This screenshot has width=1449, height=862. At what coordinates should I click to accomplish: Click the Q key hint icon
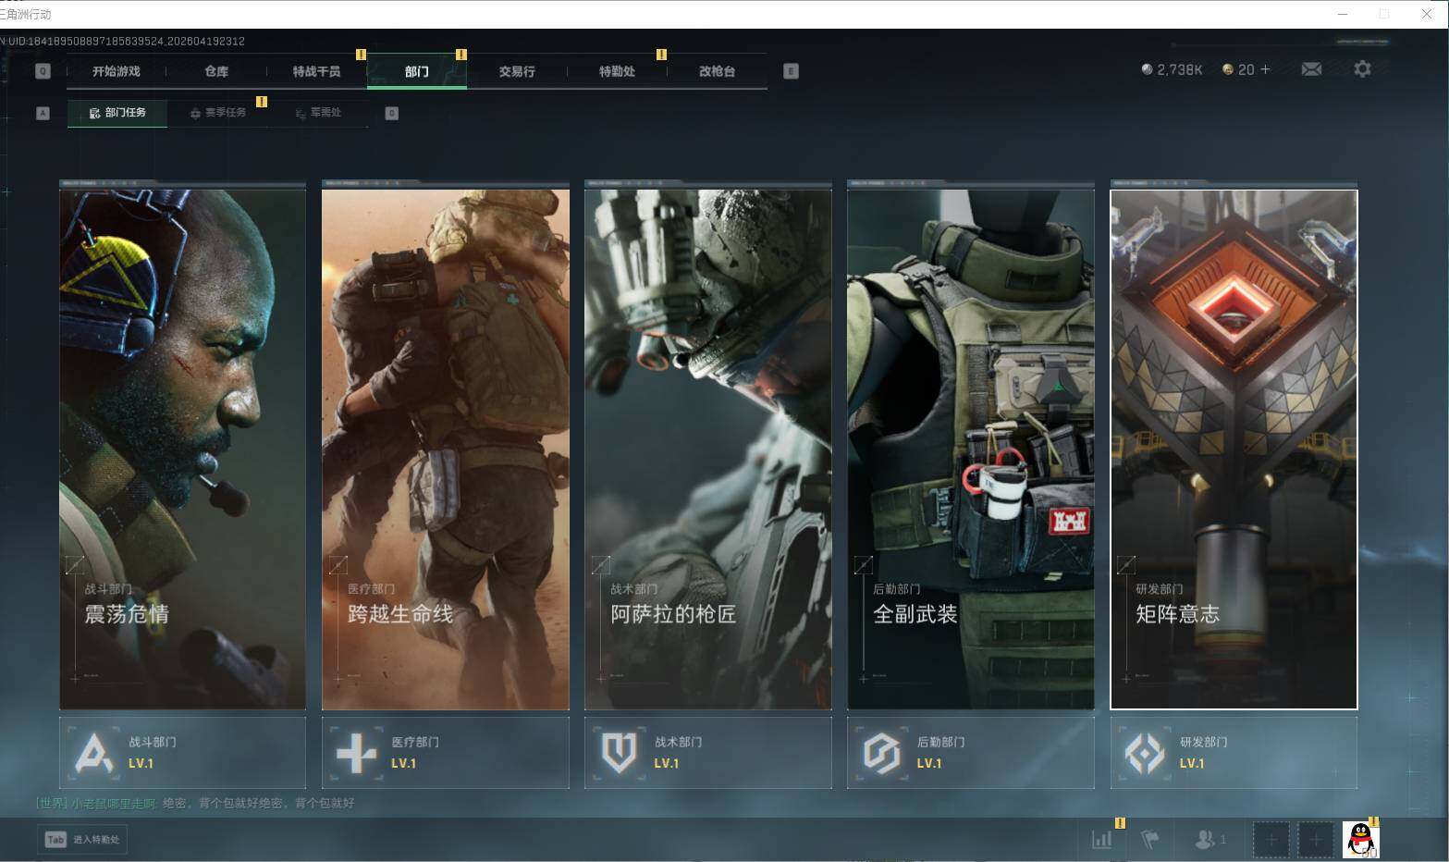click(43, 71)
